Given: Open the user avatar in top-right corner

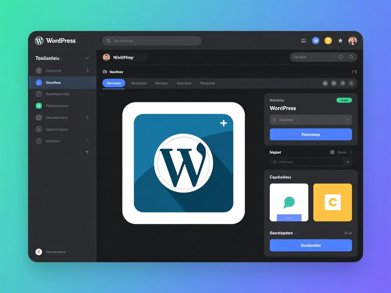Looking at the screenshot, I should pyautogui.click(x=353, y=41).
